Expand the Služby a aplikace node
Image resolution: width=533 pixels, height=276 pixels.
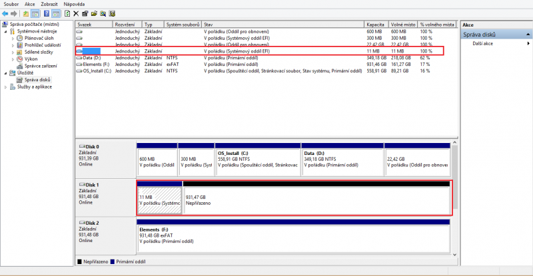[5, 87]
